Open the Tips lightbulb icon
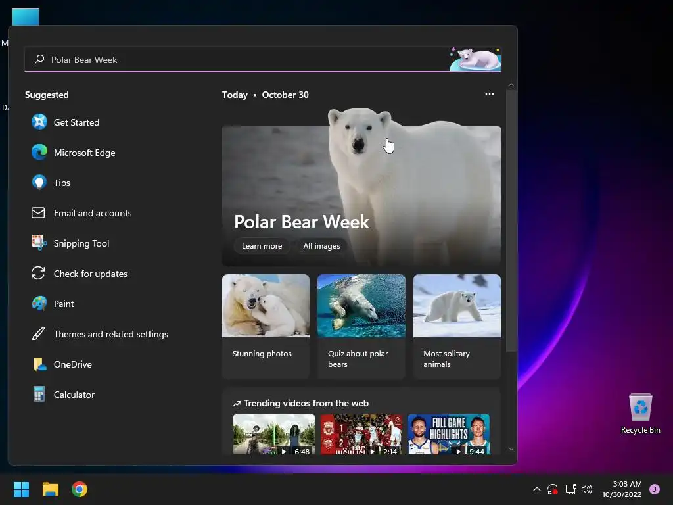This screenshot has height=505, width=673. point(39,183)
